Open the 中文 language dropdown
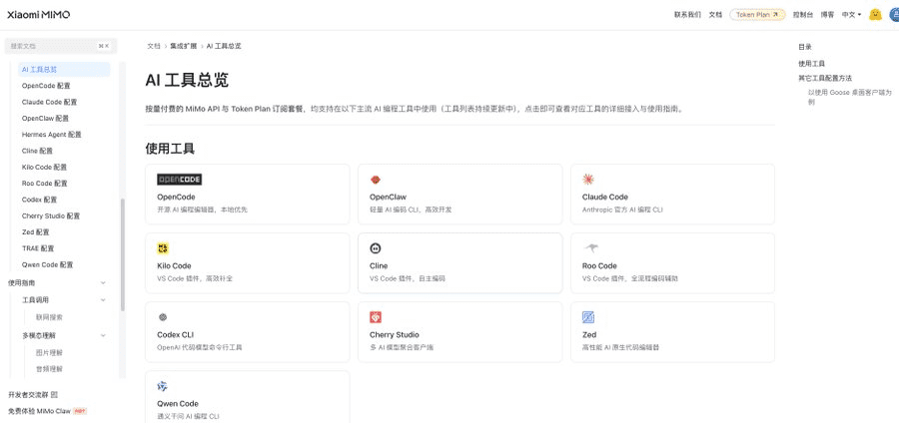The height and width of the screenshot is (423, 899). click(x=851, y=15)
